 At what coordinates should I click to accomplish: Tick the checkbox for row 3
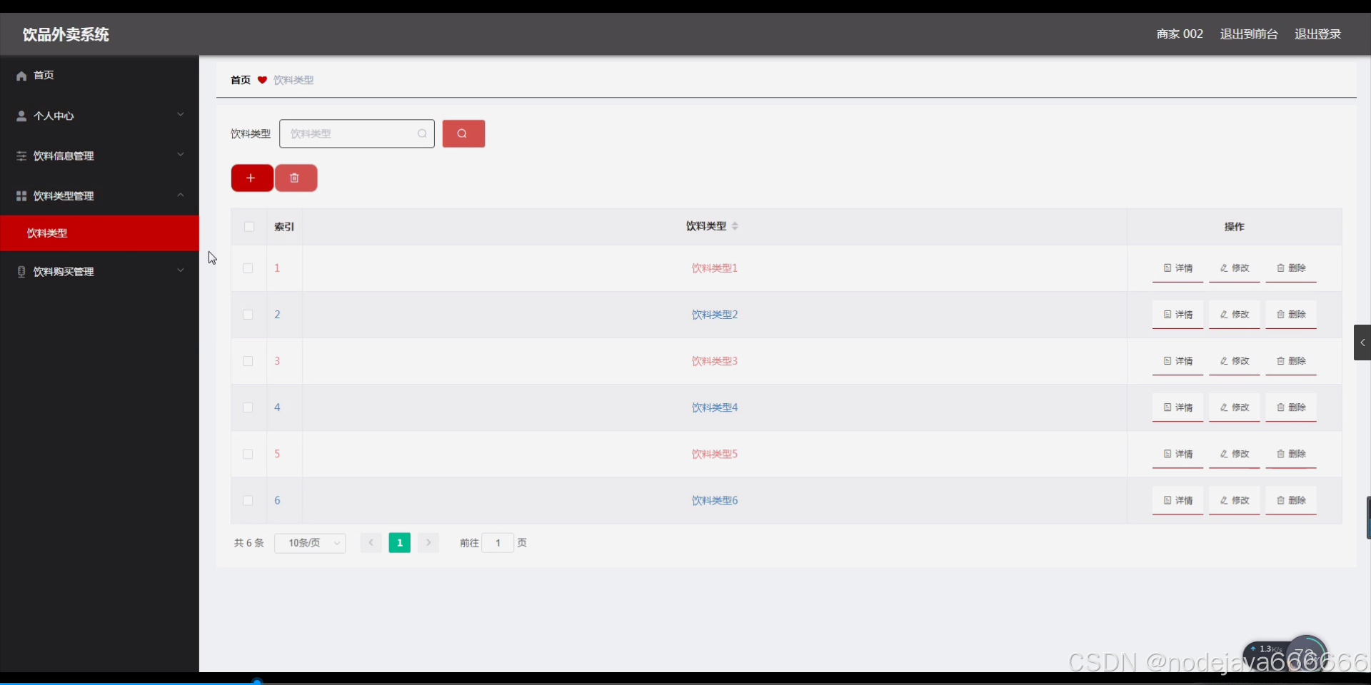point(248,361)
